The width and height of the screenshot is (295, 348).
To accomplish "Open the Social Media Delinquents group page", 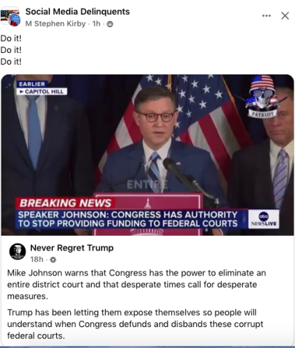I will pos(77,12).
